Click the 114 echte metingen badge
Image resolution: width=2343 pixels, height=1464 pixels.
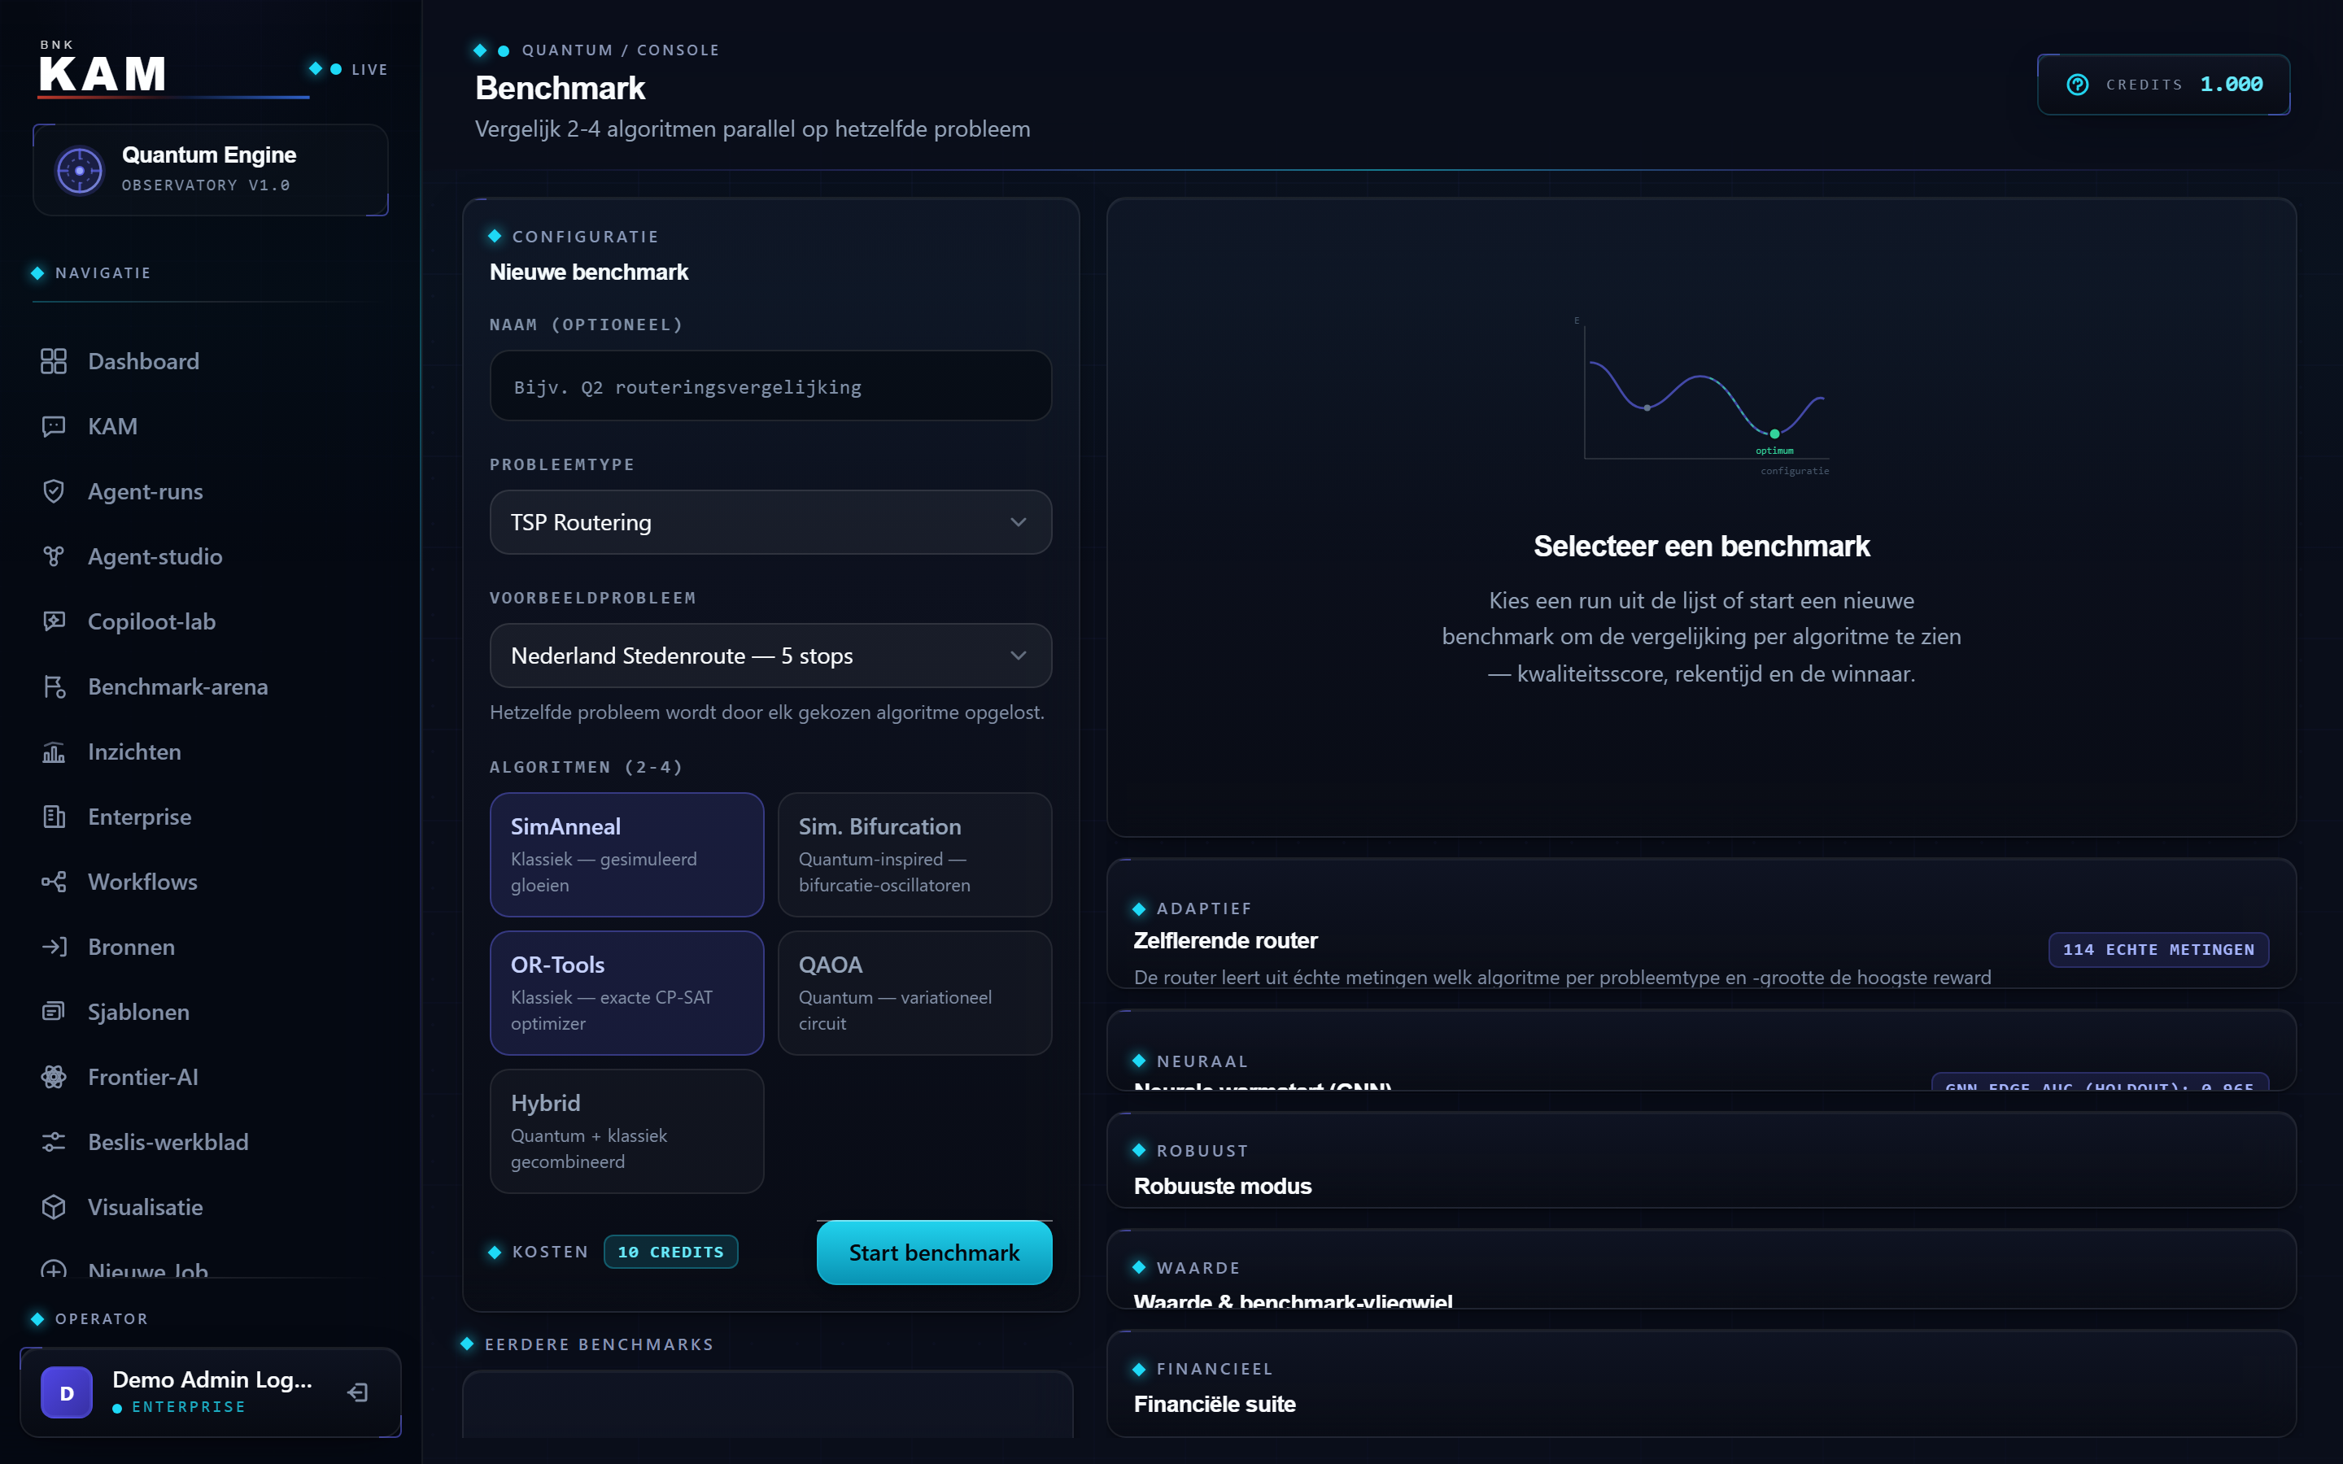pos(2158,949)
